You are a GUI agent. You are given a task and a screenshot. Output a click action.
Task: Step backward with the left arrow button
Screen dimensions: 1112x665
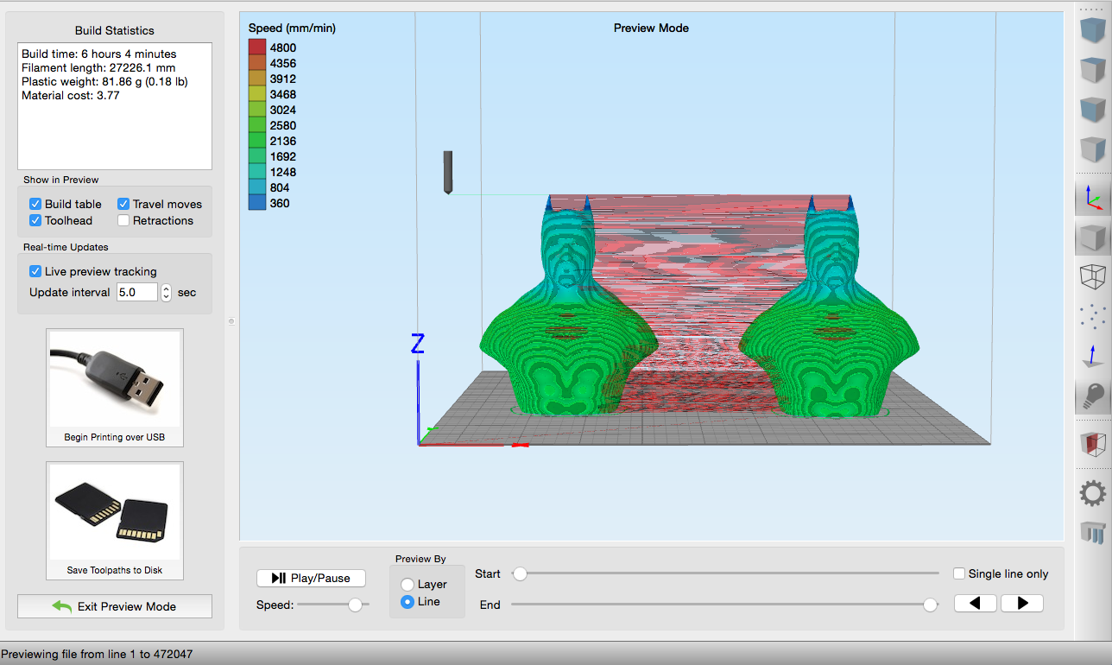tap(976, 604)
